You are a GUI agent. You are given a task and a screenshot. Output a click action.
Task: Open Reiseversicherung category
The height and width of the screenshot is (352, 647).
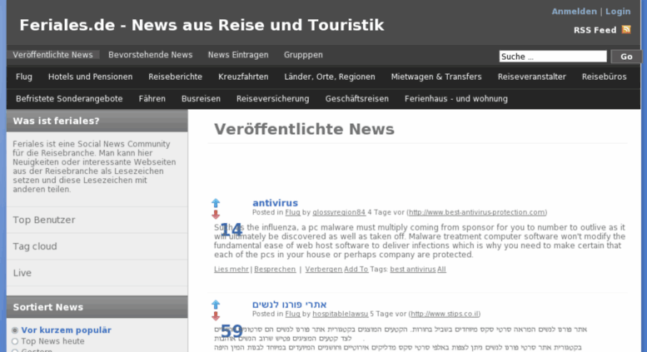273,98
